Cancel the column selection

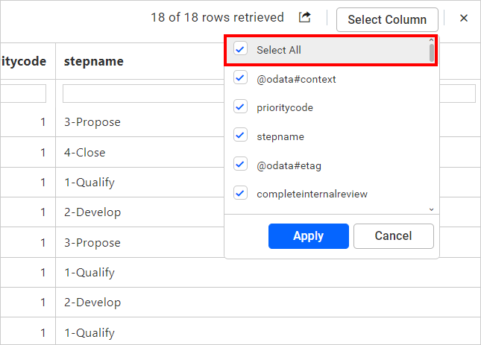(x=394, y=236)
